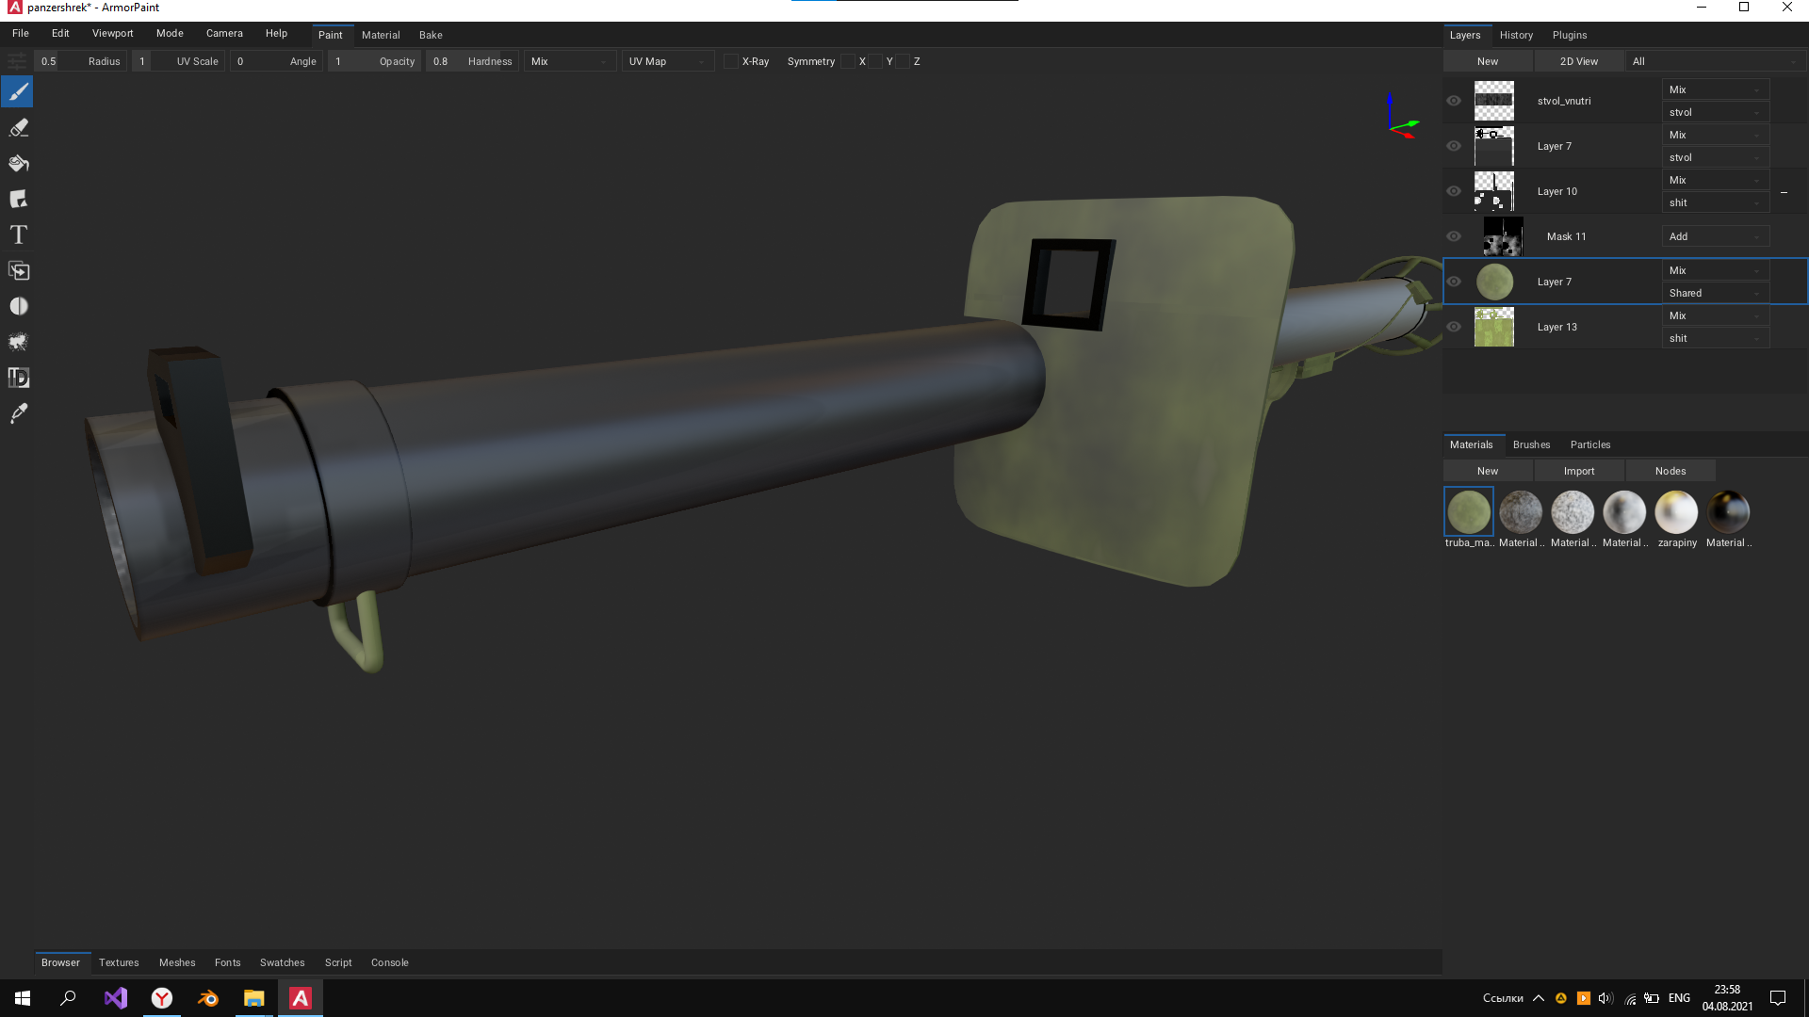Viewport: 1809px width, 1017px height.
Task: Hide the stvol_vnutri layer
Action: [1454, 101]
